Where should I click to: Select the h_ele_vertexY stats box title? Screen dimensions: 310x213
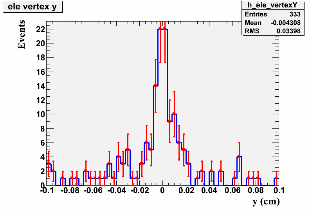tap(273, 5)
